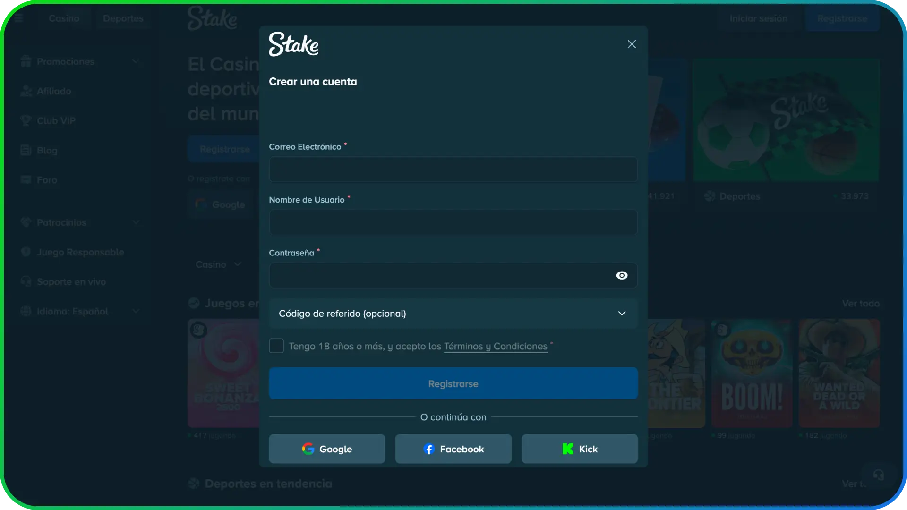Click the Soporte en vivo headset icon
907x510 pixels.
[x=26, y=282]
